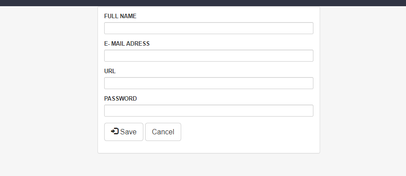Click the gap between Save and Cancel buttons
Image resolution: width=406 pixels, height=176 pixels.
(x=144, y=132)
